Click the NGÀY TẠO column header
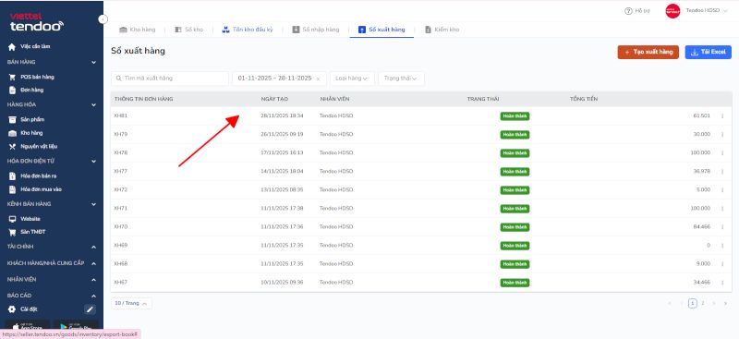This screenshot has height=339, width=739. coord(274,99)
